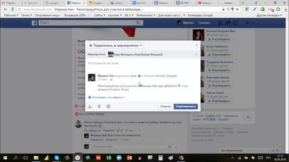This screenshot has height=162, width=289.
Task: Open Excel from taskbar
Action: point(108,158)
